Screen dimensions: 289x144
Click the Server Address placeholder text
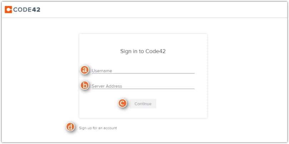tap(107, 86)
